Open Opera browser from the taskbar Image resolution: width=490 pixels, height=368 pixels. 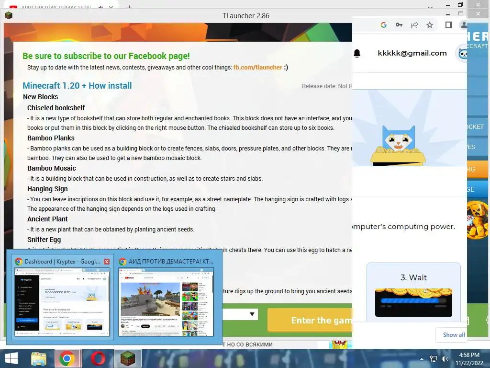[x=98, y=358]
